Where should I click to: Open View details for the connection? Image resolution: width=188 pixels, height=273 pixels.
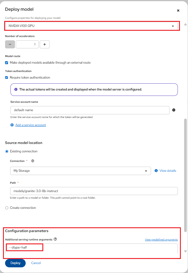click(x=167, y=171)
